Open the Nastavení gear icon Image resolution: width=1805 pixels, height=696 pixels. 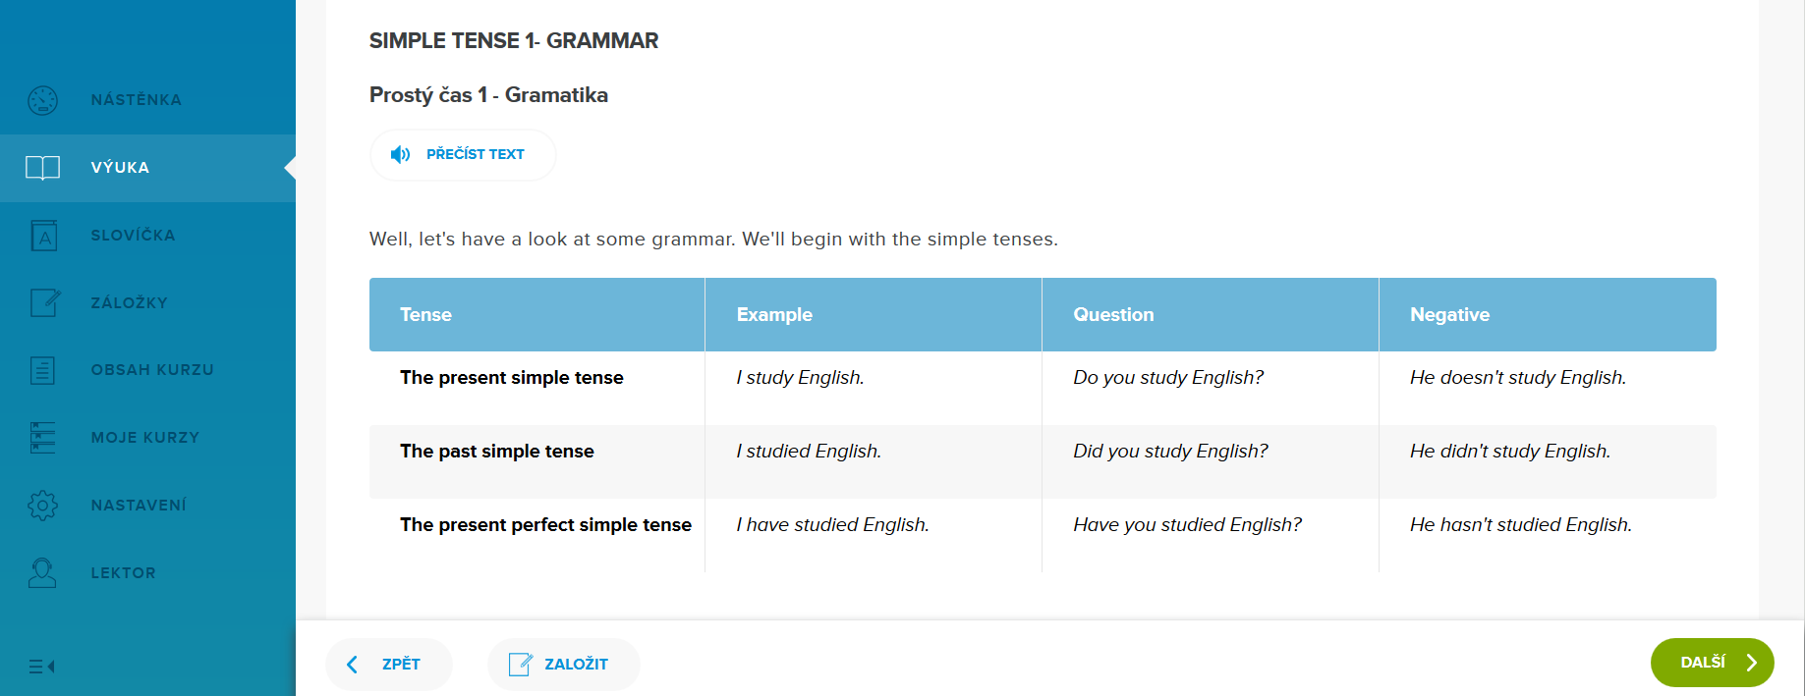point(43,505)
